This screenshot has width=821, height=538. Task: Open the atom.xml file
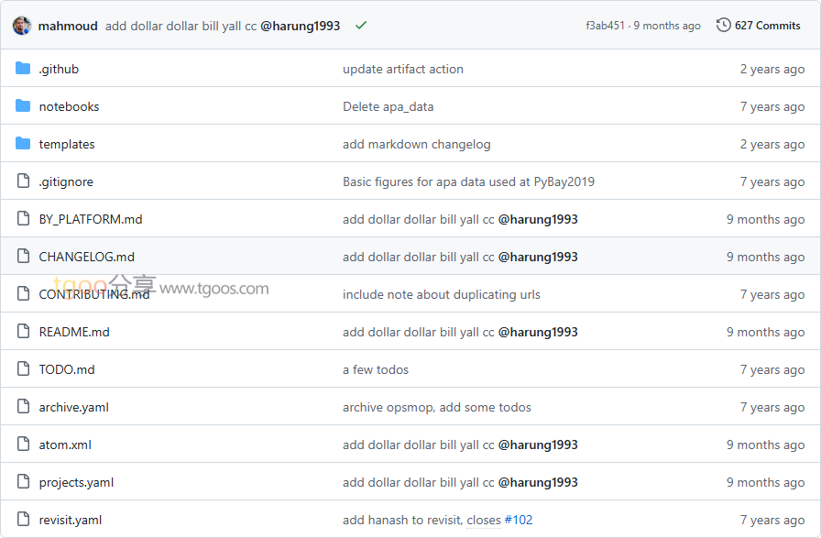[x=65, y=445]
